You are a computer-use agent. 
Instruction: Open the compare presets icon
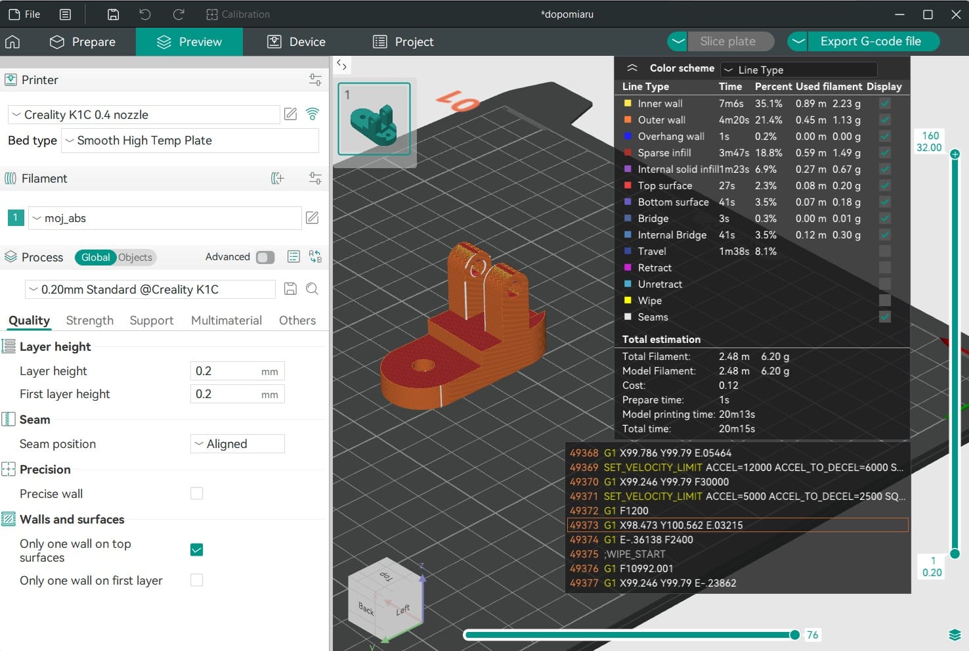click(315, 257)
